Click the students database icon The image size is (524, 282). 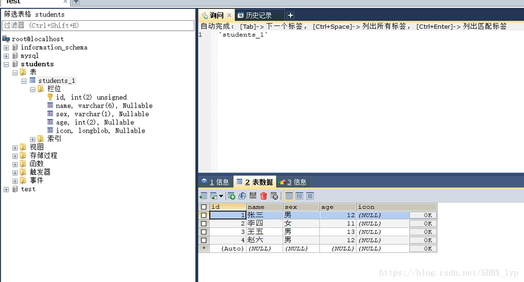15,64
